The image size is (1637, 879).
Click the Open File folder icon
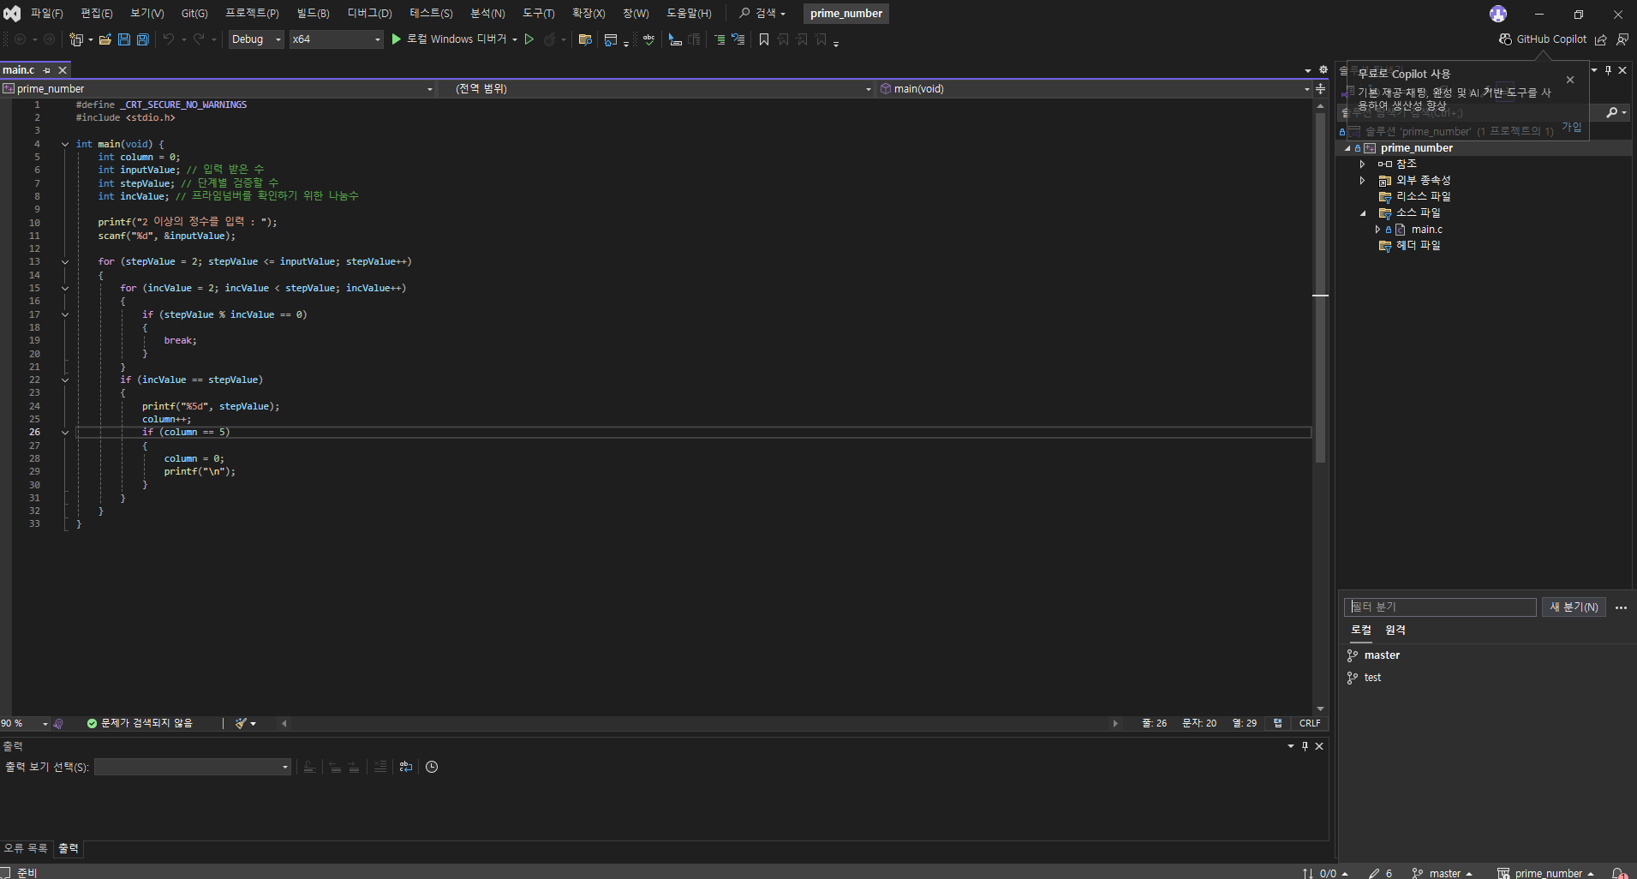click(x=105, y=39)
